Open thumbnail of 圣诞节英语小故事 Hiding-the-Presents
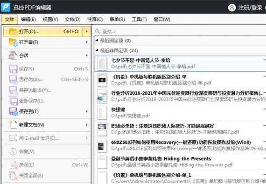This screenshot has width=266, height=184. click(x=102, y=162)
